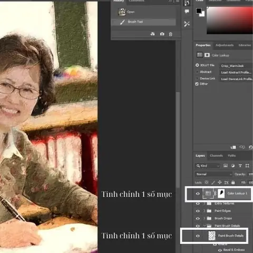This screenshot has width=253, height=253.
Task: Filter layers by adjustment layers icon
Action: [233, 166]
